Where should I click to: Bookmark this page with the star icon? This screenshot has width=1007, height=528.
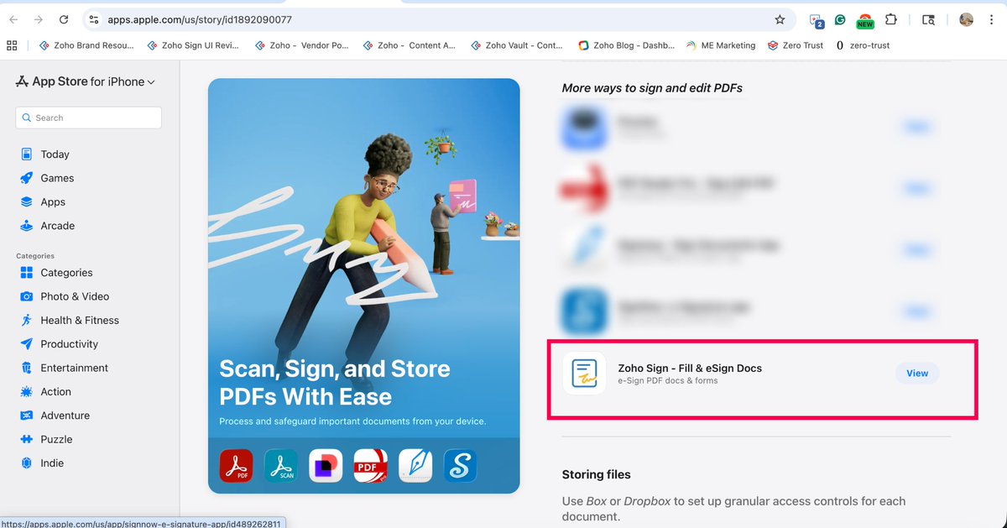pos(780,19)
